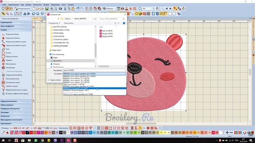Viewport: 255px width, 143px height.
Task: Open the Windows Start menu
Action: click(x=3, y=140)
